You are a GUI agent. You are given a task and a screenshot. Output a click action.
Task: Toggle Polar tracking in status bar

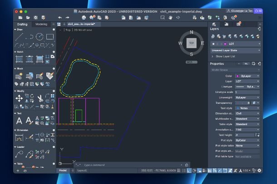pos(194,170)
